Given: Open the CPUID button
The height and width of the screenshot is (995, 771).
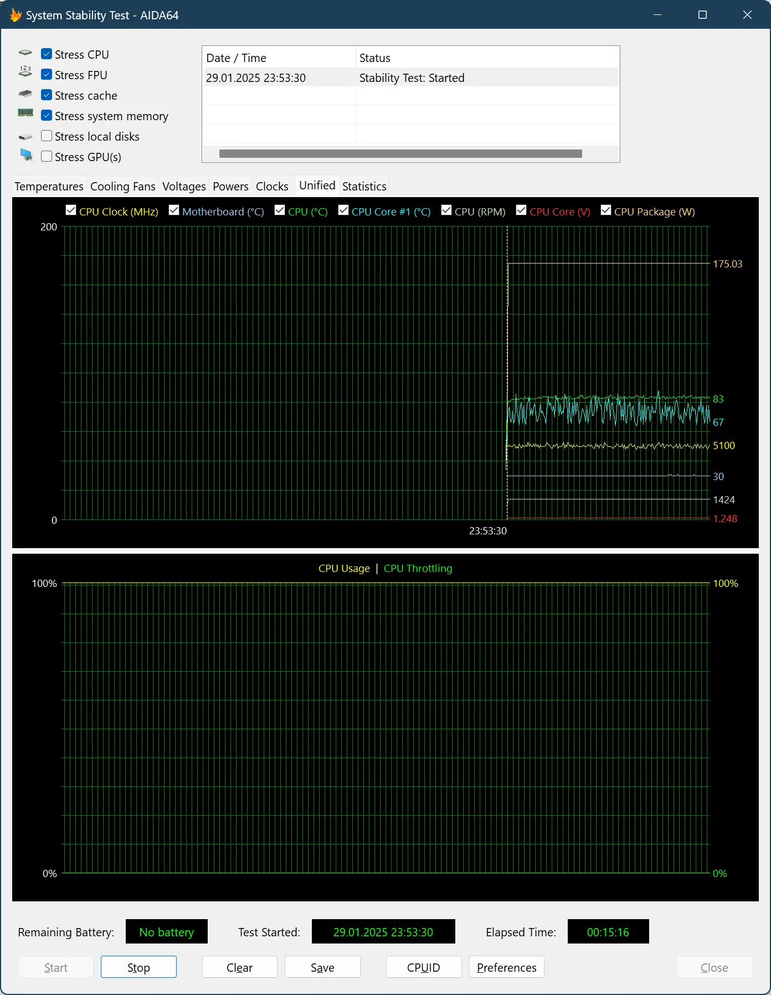Looking at the screenshot, I should [x=424, y=967].
